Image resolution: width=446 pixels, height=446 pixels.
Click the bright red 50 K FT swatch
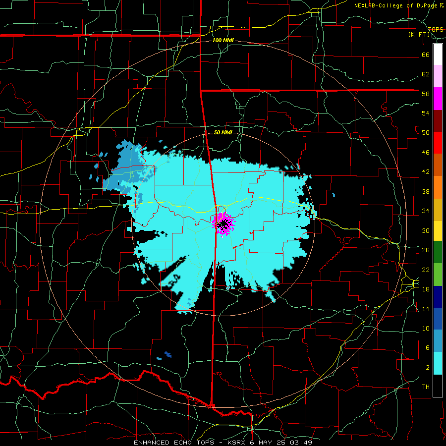point(438,143)
